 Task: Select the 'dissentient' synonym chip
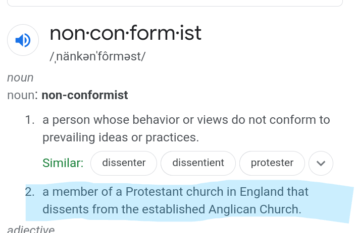coord(198,163)
